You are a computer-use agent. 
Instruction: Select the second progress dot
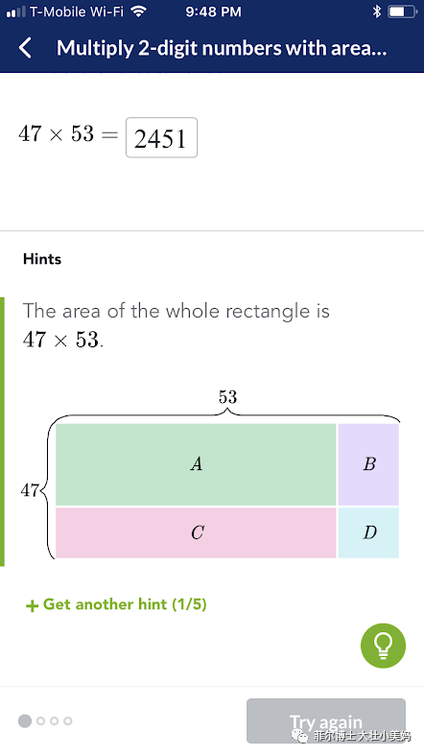point(40,720)
